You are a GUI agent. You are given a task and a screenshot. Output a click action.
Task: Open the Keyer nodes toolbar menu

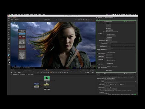click(9, 32)
